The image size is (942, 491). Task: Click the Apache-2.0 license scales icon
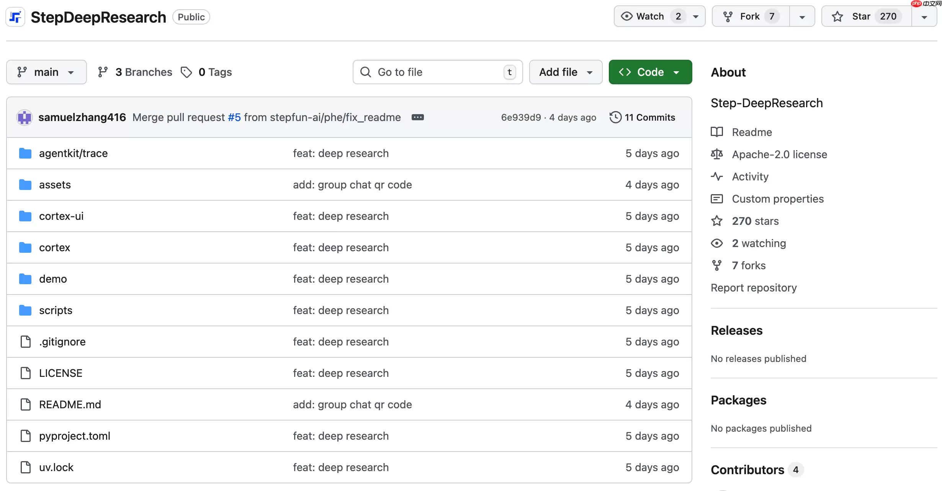pyautogui.click(x=716, y=154)
